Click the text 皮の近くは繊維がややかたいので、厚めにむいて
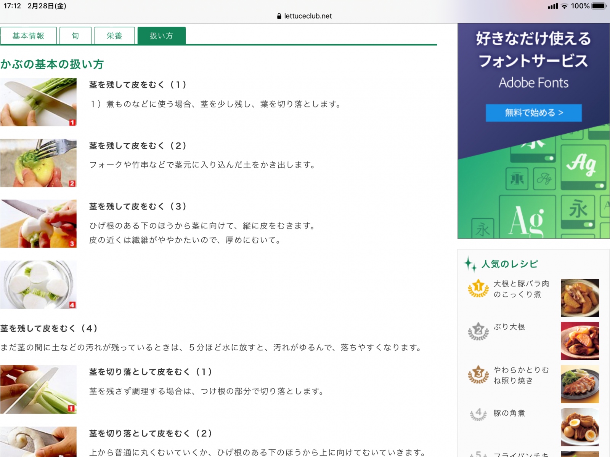 point(185,240)
